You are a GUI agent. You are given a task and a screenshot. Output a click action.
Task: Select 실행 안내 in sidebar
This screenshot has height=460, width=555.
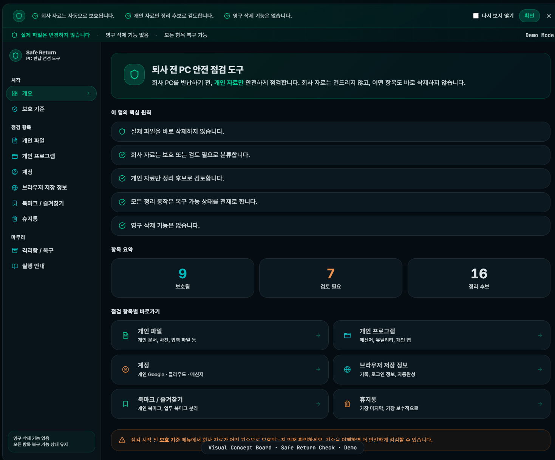click(33, 266)
